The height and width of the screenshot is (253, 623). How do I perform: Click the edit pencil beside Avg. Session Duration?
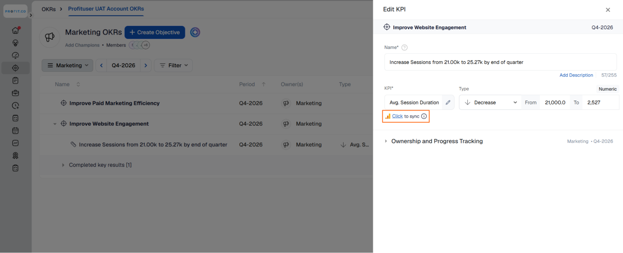click(x=448, y=103)
